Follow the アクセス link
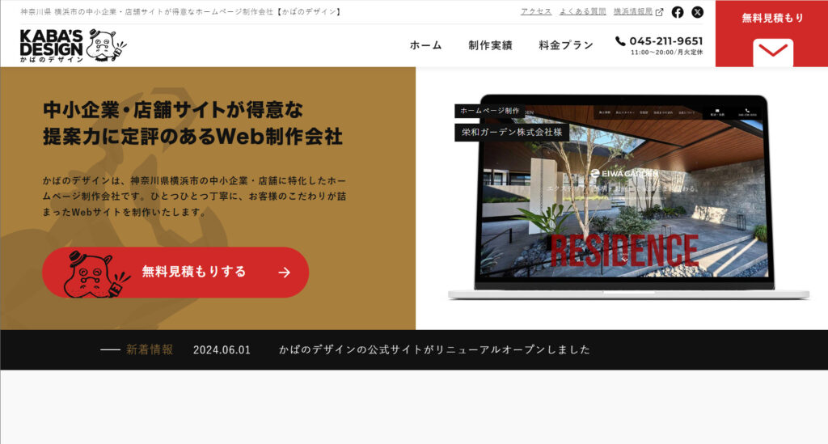The height and width of the screenshot is (444, 828). [536, 11]
